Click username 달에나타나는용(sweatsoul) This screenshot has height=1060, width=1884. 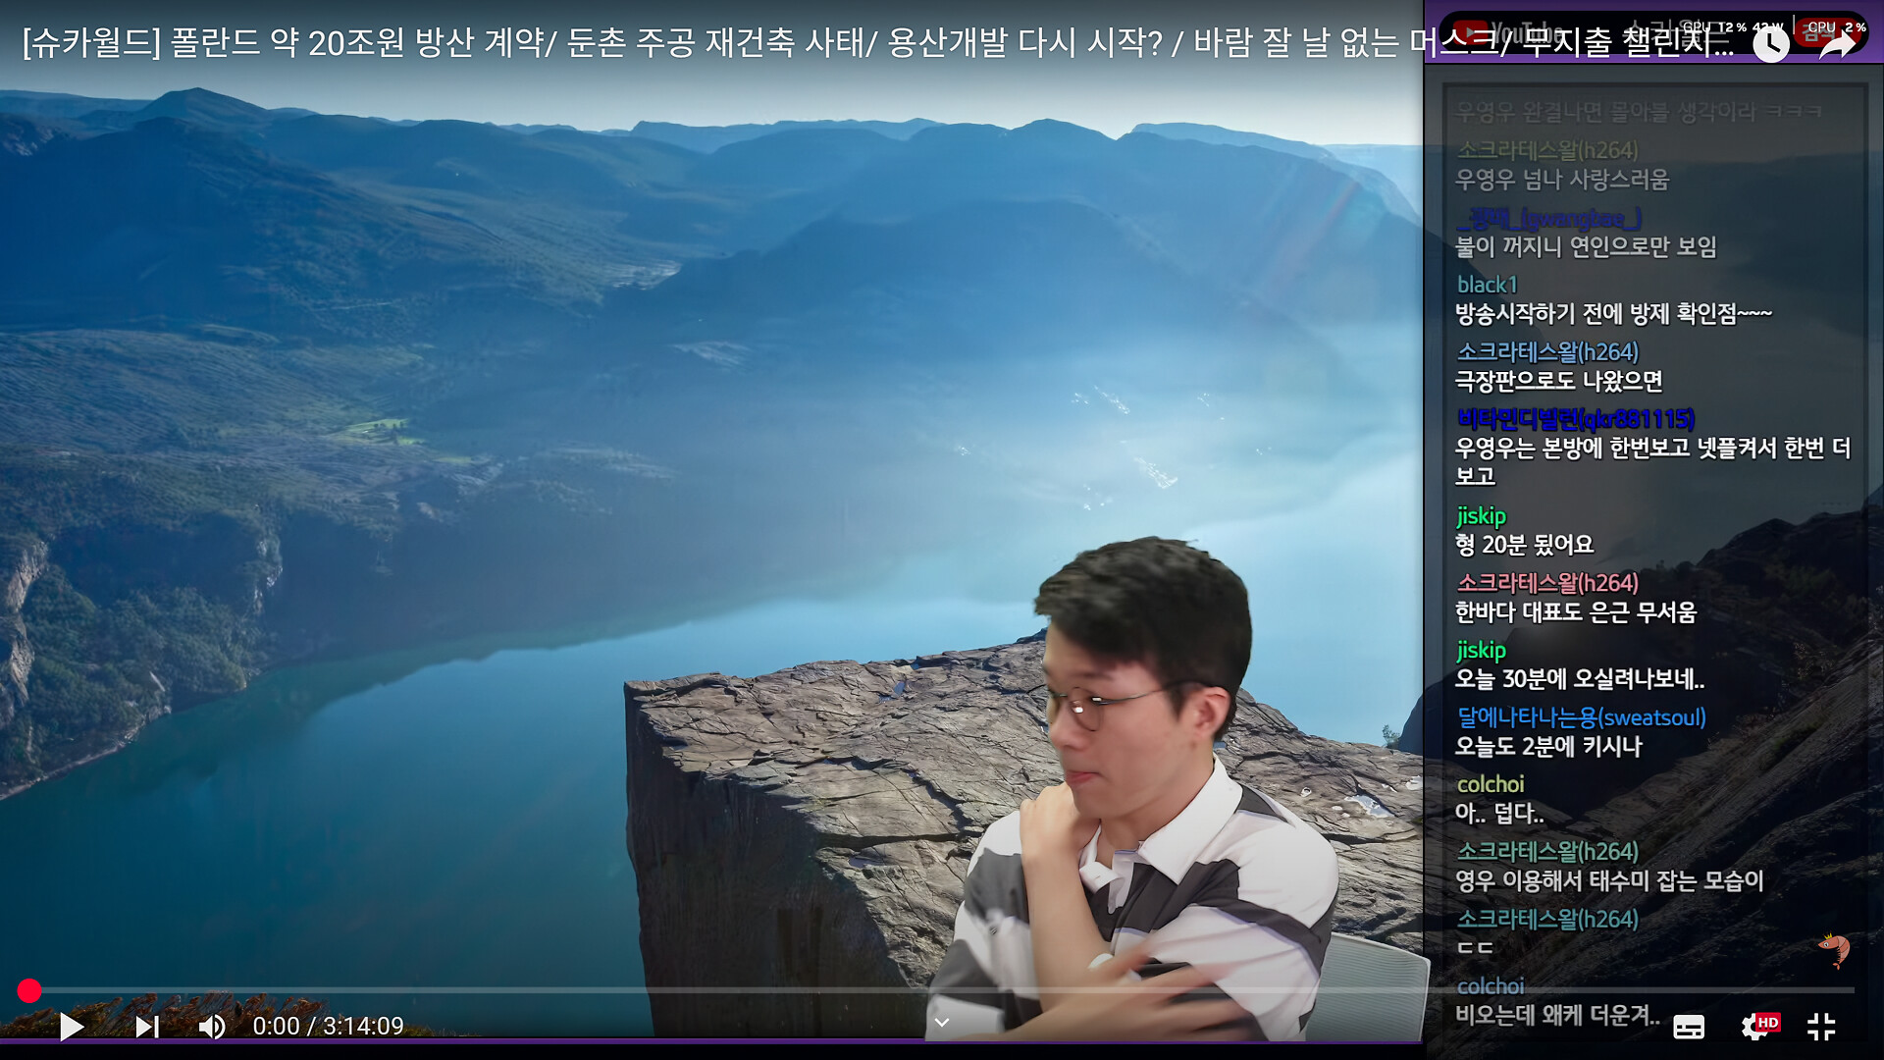pos(1581,717)
